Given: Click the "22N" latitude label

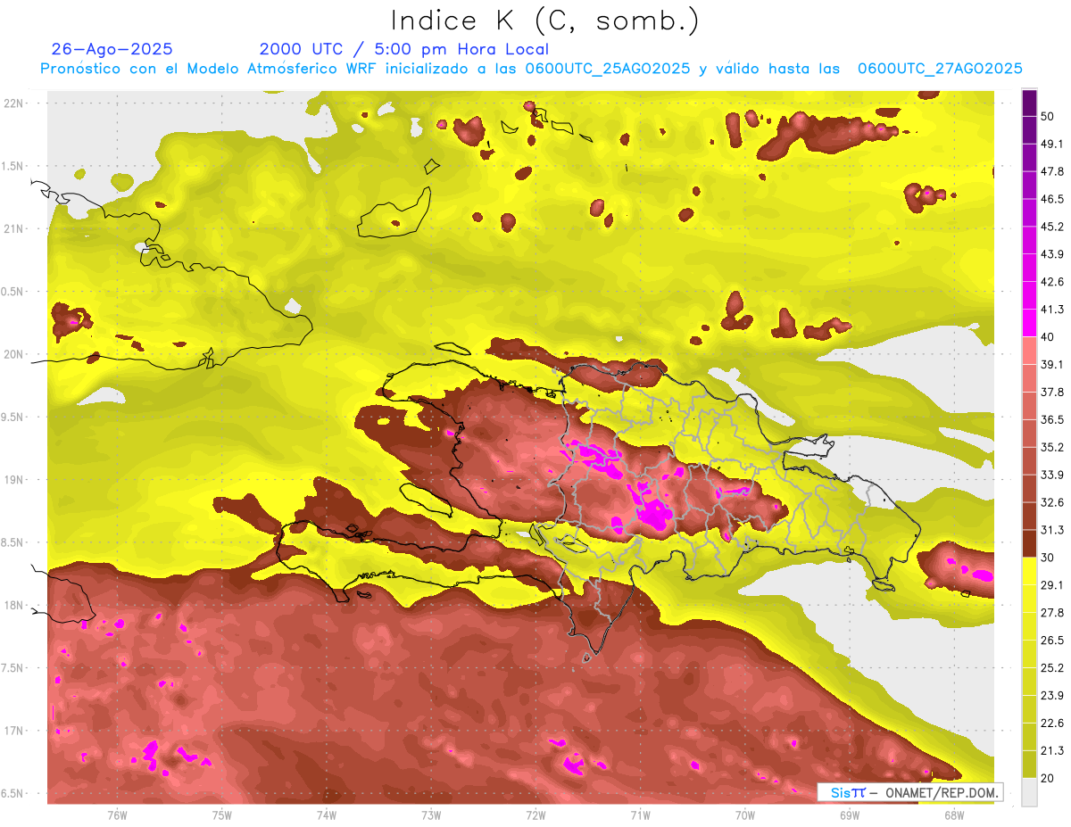Looking at the screenshot, I should coord(15,103).
